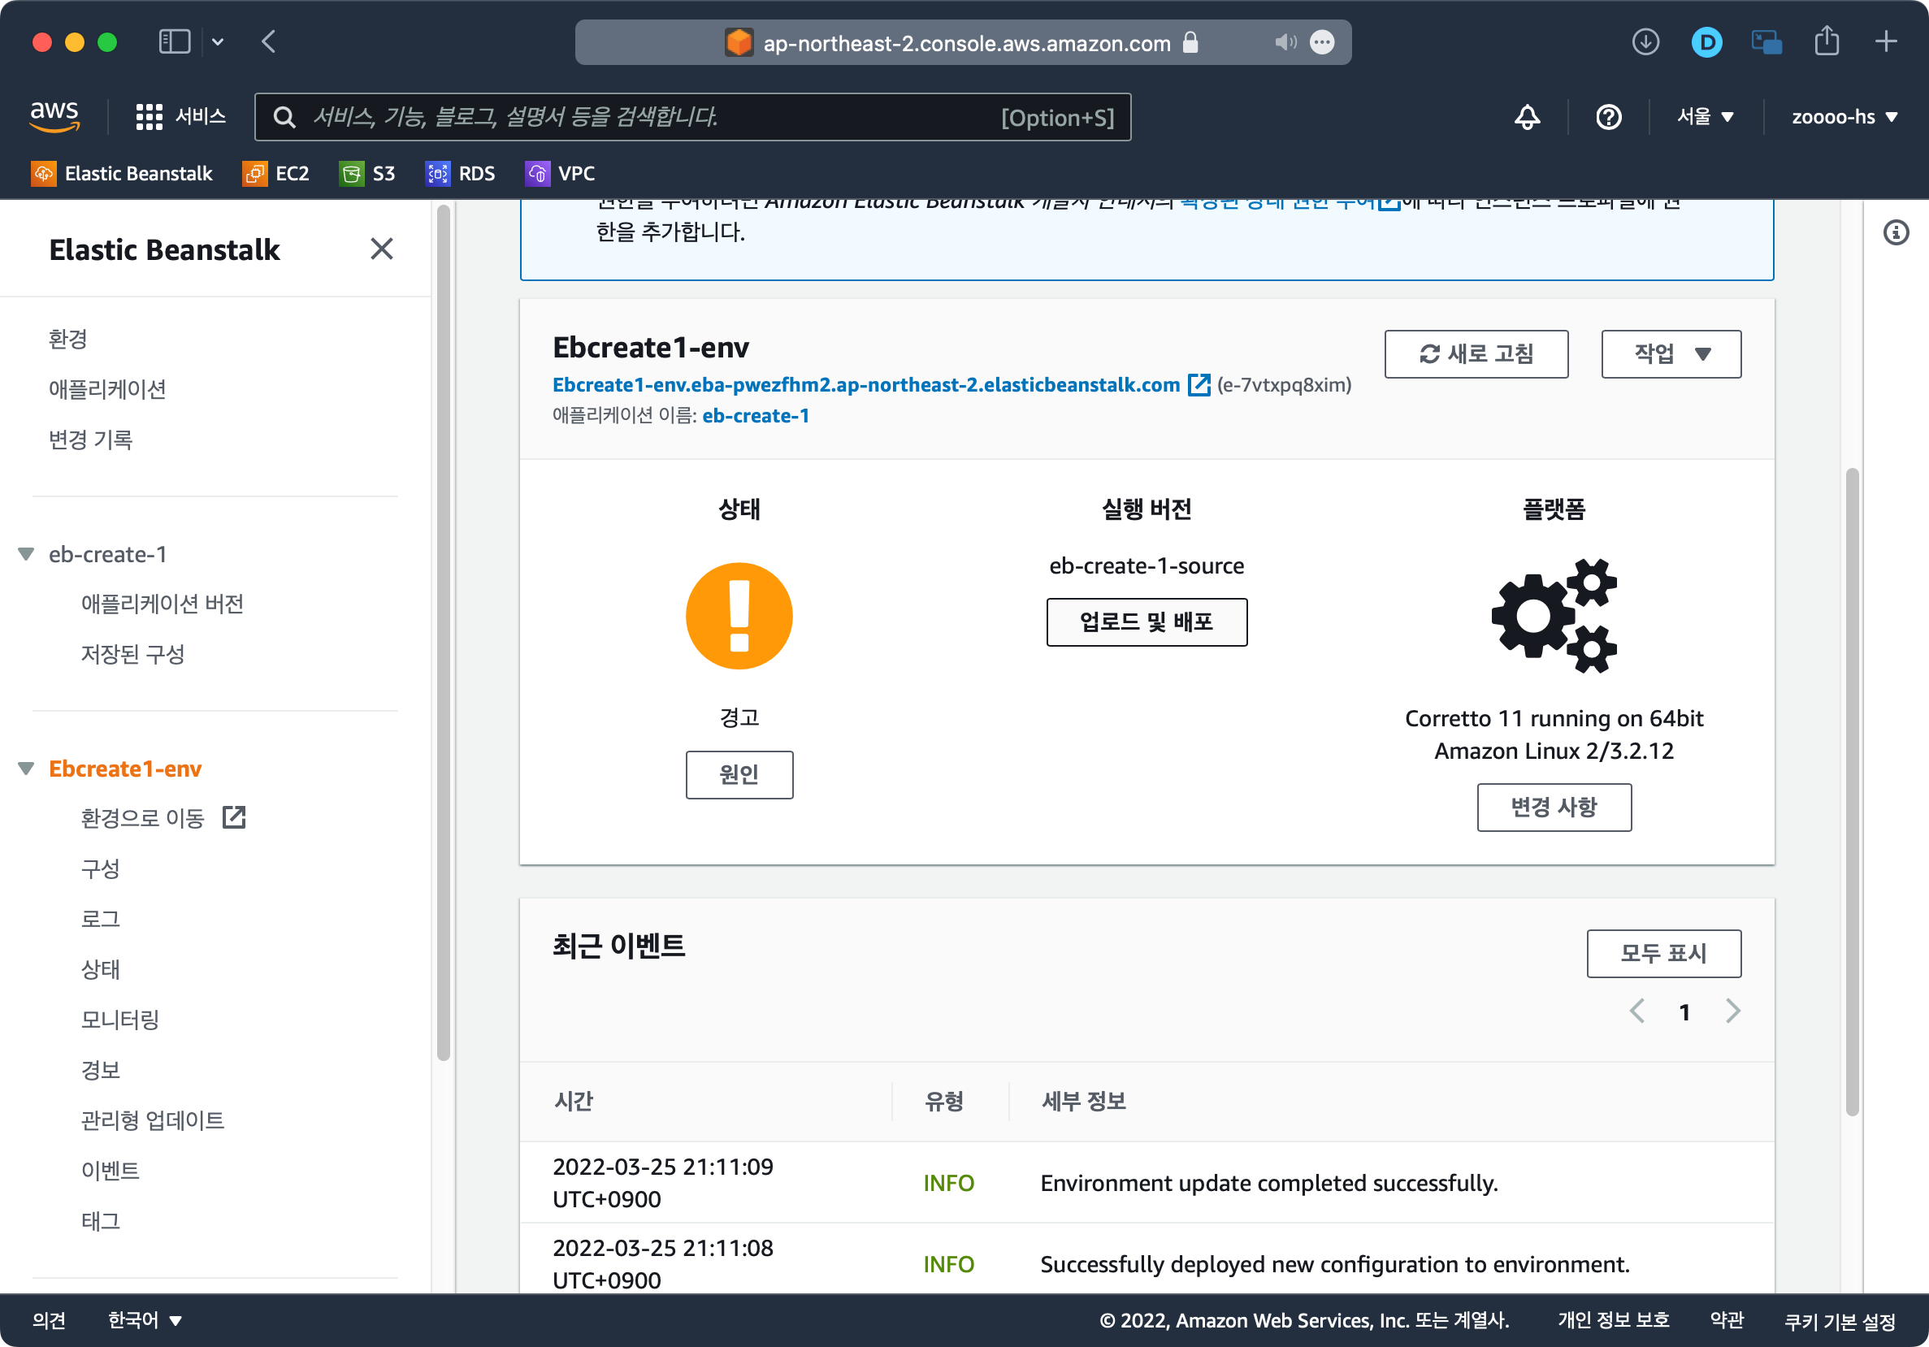Select 애플리케이션 in the sidebar
The image size is (1929, 1347).
(x=106, y=389)
